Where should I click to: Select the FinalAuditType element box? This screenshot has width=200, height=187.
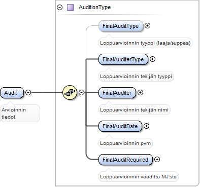(x=121, y=26)
